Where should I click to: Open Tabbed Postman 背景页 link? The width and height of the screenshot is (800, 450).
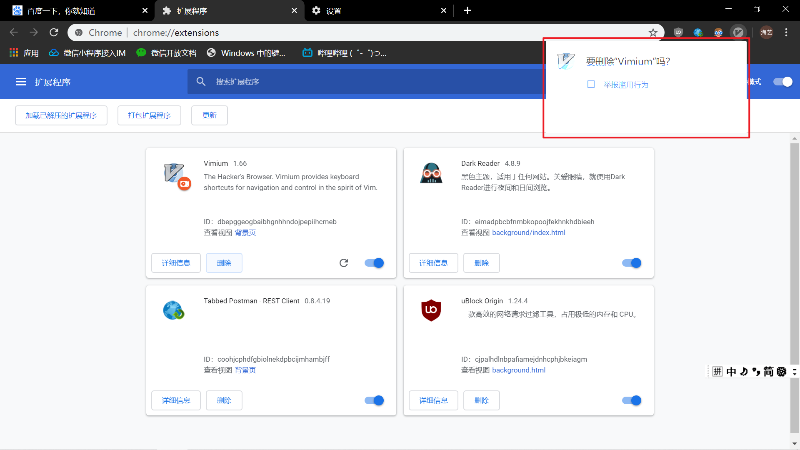(x=245, y=370)
